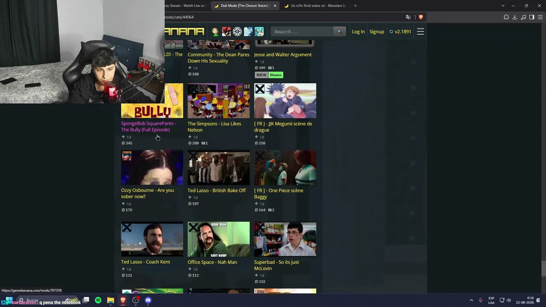Open the browser tab search dropdown
This screenshot has height=307, width=546.
click(503, 6)
